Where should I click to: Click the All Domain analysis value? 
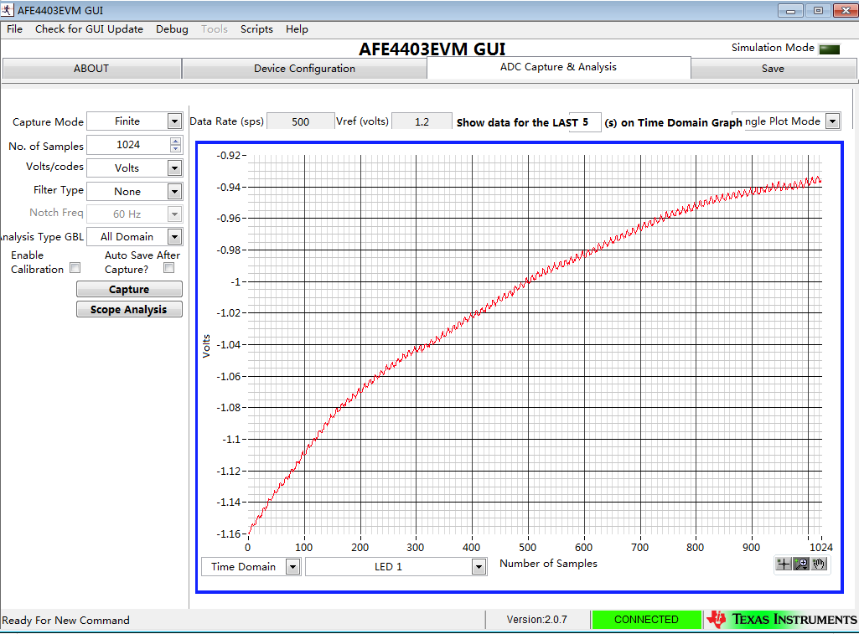pos(127,236)
